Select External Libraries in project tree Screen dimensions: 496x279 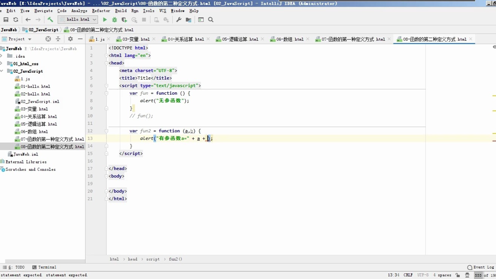pos(26,162)
